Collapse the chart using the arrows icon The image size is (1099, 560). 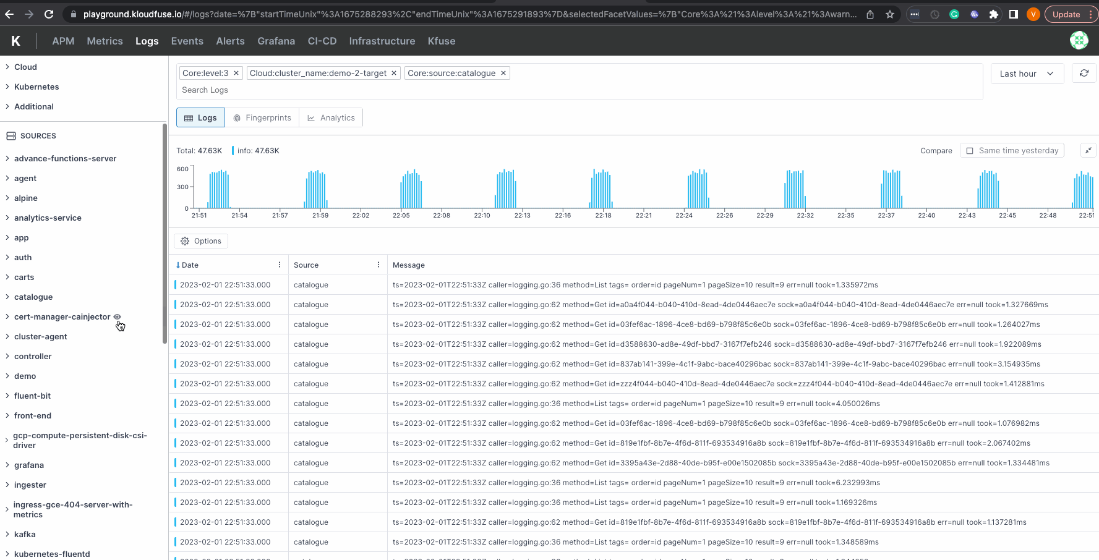[1088, 150]
